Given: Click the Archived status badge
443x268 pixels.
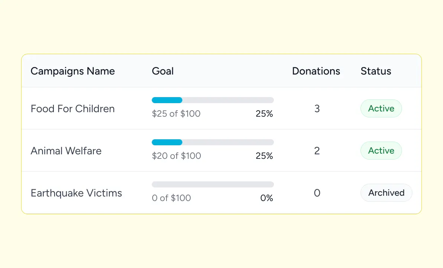Looking at the screenshot, I should tap(386, 193).
